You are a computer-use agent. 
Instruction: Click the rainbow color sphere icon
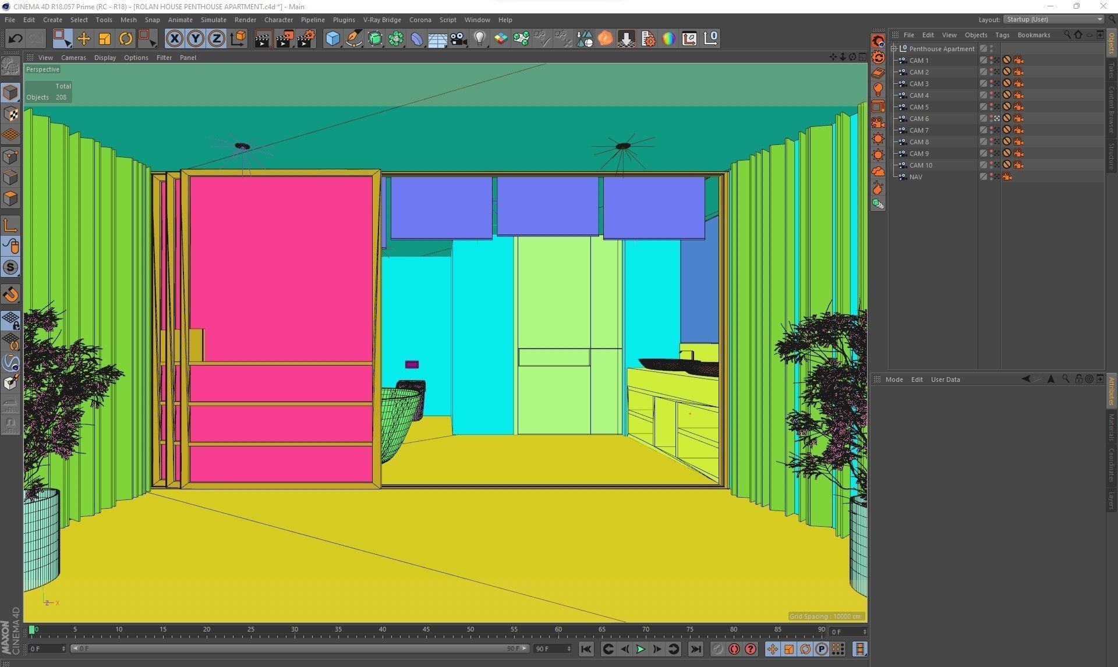coord(668,39)
